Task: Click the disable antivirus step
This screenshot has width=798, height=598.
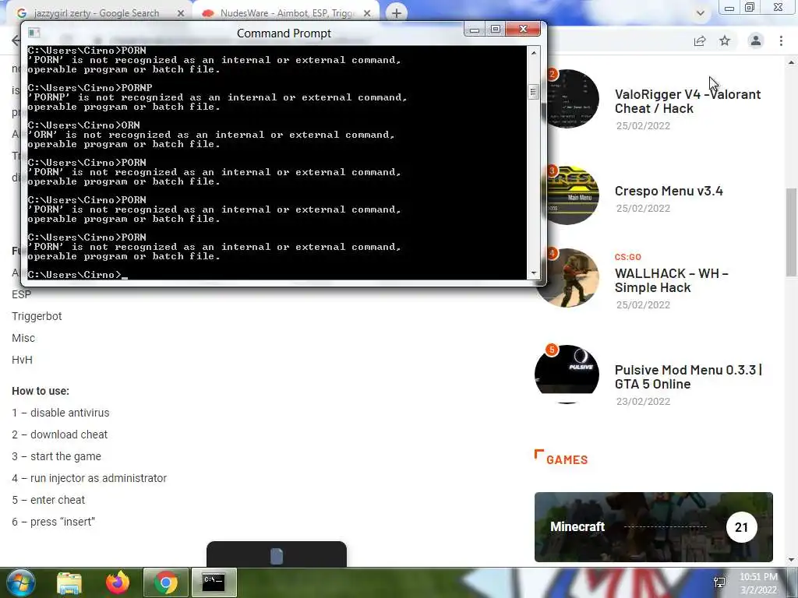Action: [61, 413]
